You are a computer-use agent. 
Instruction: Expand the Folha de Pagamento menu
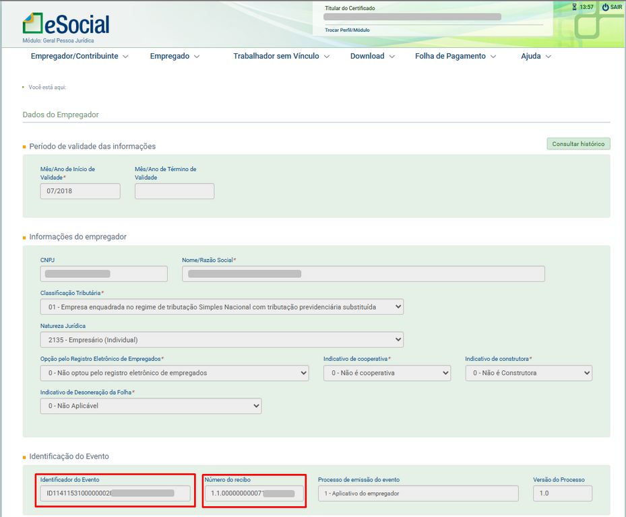(455, 57)
